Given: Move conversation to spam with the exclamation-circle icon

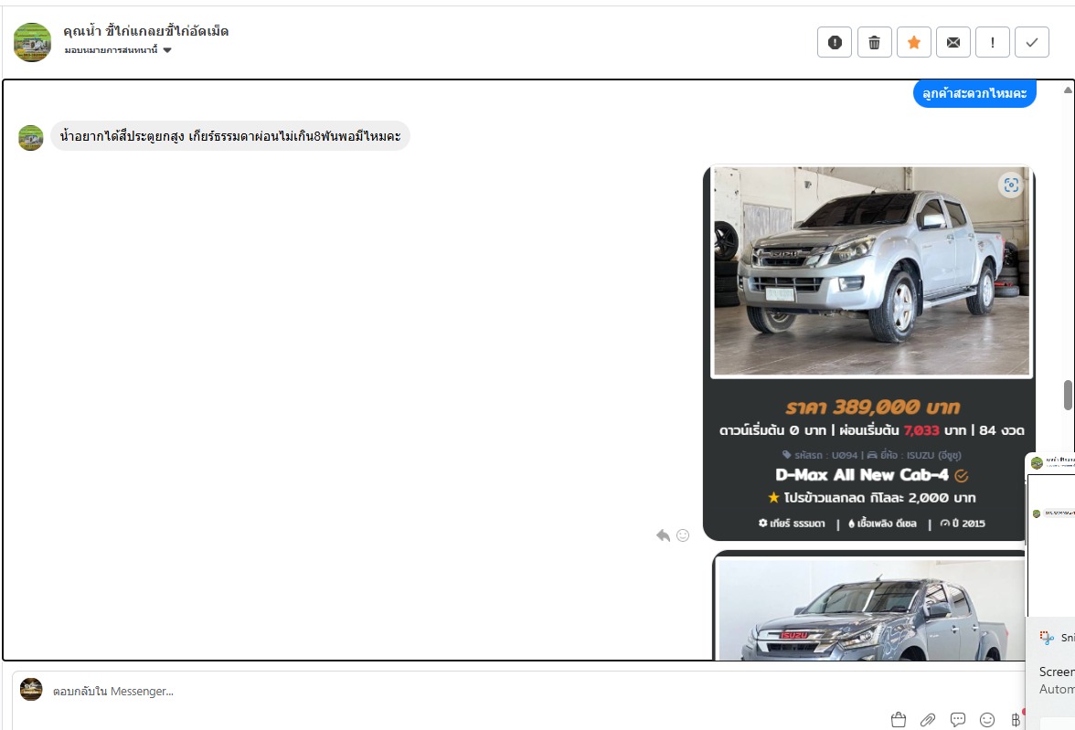Looking at the screenshot, I should [x=835, y=43].
